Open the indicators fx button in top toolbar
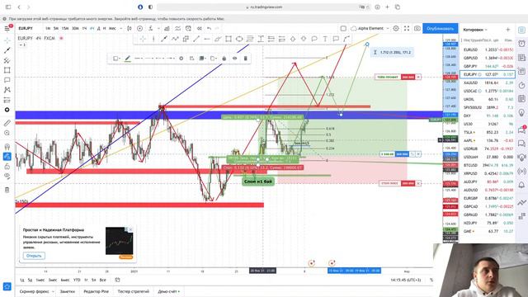This screenshot has height=297, width=528. [x=151, y=29]
